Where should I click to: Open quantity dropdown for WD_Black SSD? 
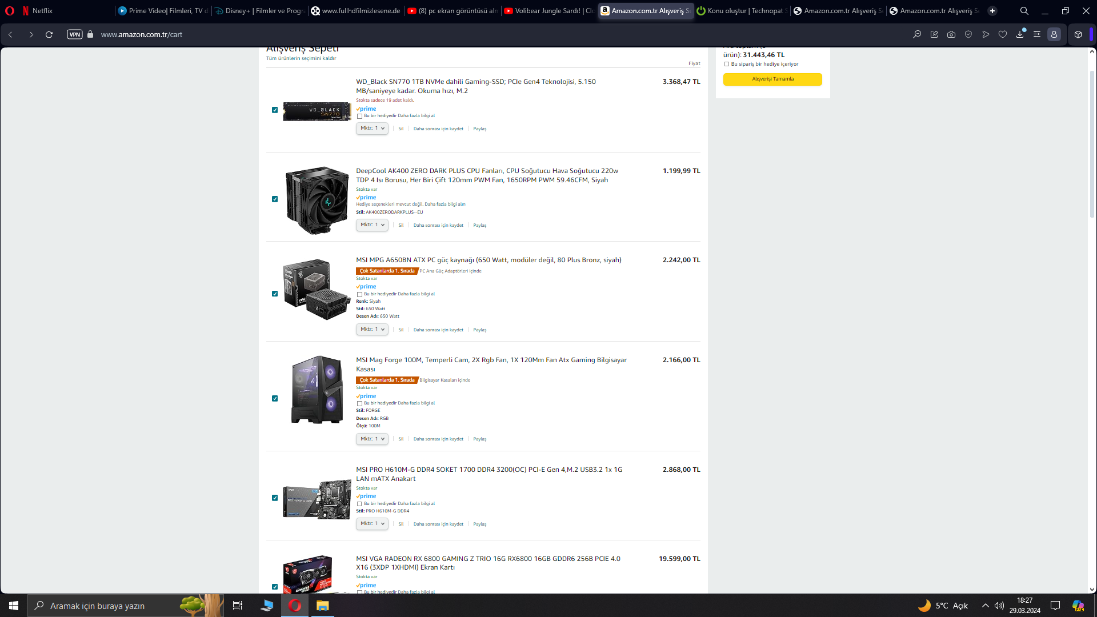click(x=372, y=129)
